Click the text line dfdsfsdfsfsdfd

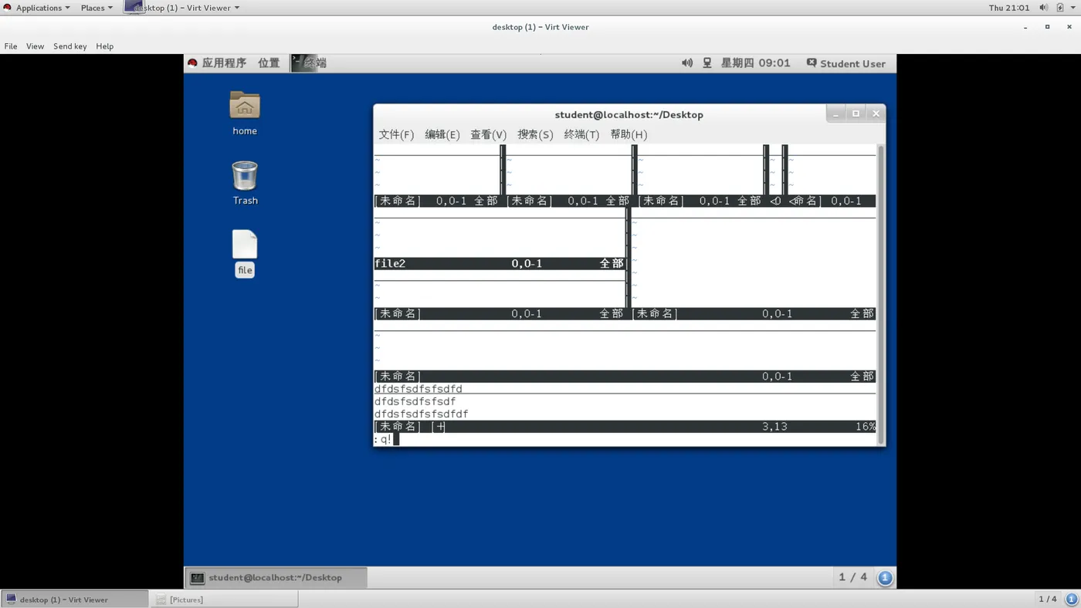(419, 389)
